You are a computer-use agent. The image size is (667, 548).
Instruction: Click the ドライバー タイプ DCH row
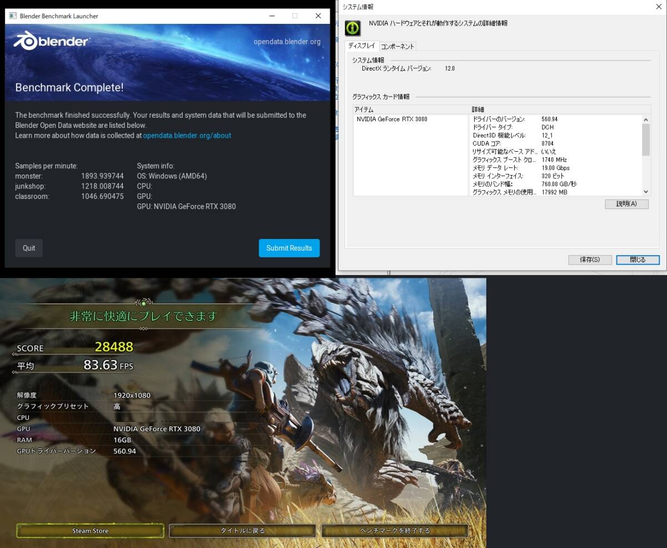click(x=556, y=127)
